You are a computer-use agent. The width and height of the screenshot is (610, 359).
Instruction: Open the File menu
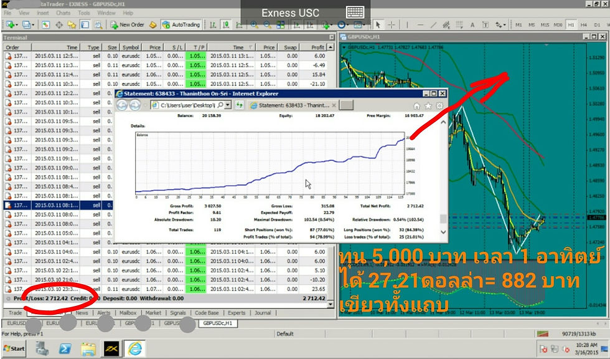(7, 13)
